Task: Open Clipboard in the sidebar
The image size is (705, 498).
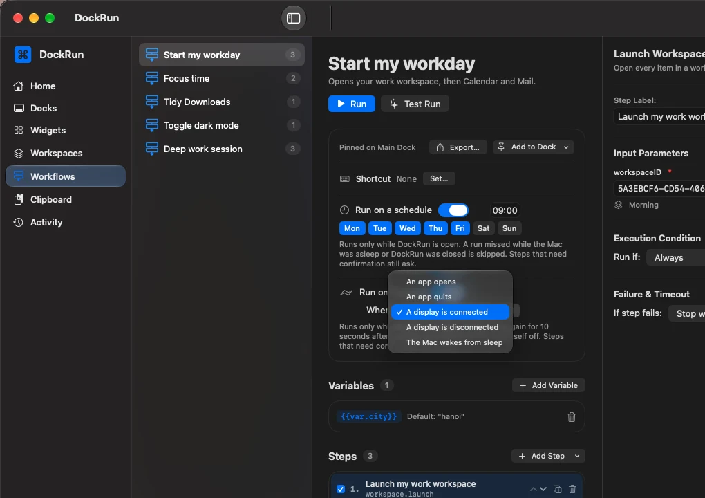Action: click(66, 199)
